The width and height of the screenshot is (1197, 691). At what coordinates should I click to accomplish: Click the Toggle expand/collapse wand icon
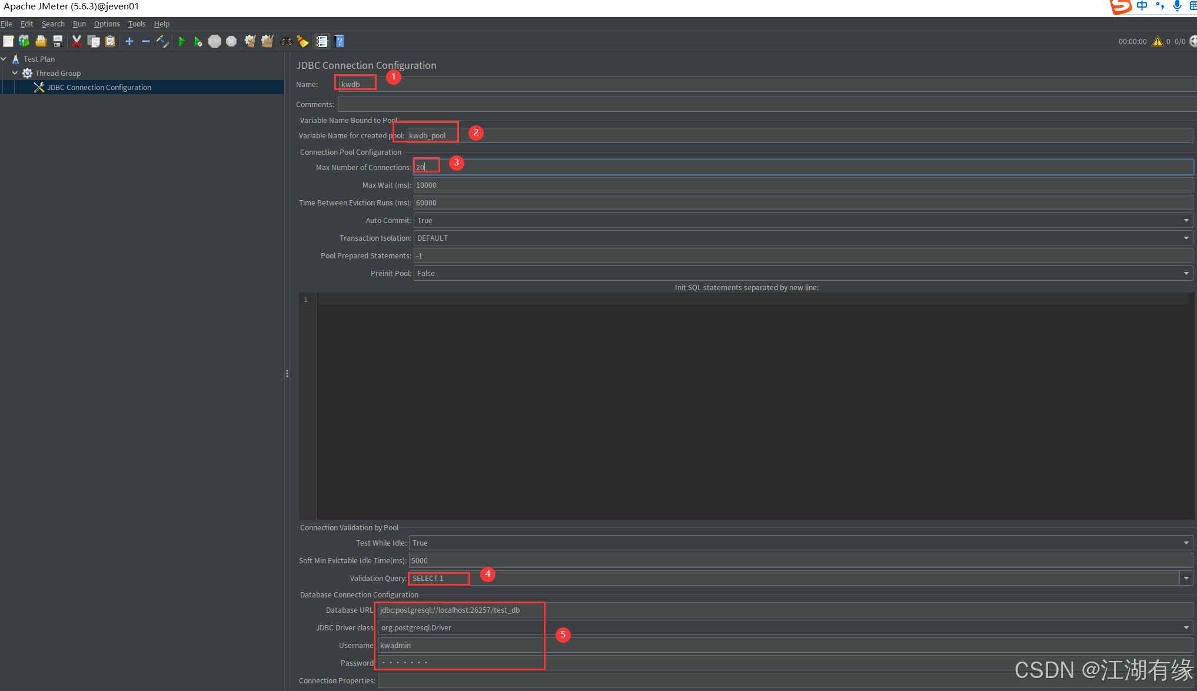(x=162, y=41)
